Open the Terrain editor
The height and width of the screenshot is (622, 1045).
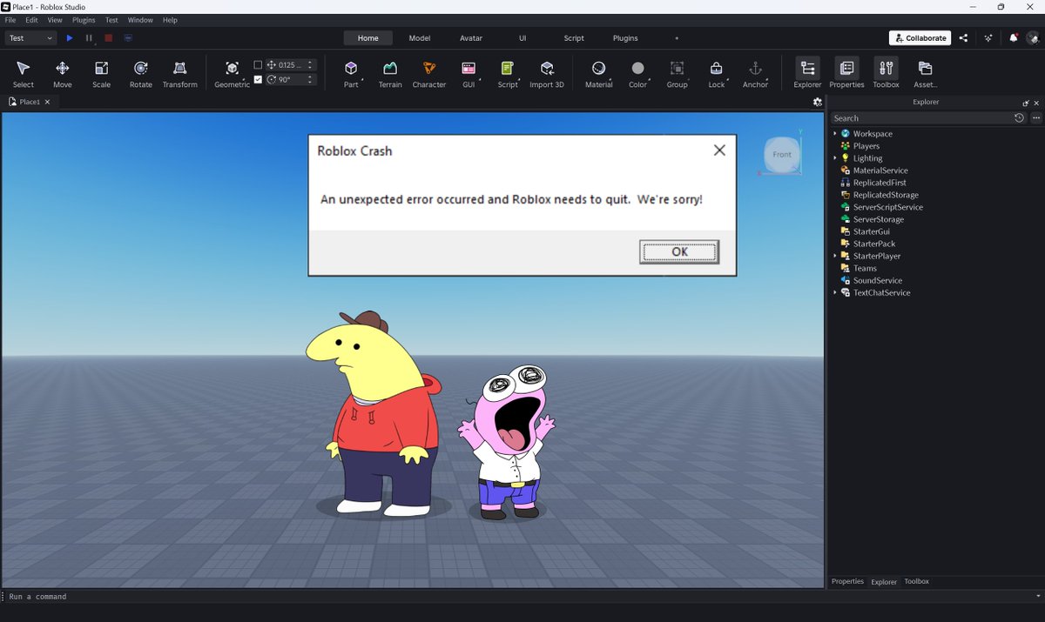tap(390, 74)
